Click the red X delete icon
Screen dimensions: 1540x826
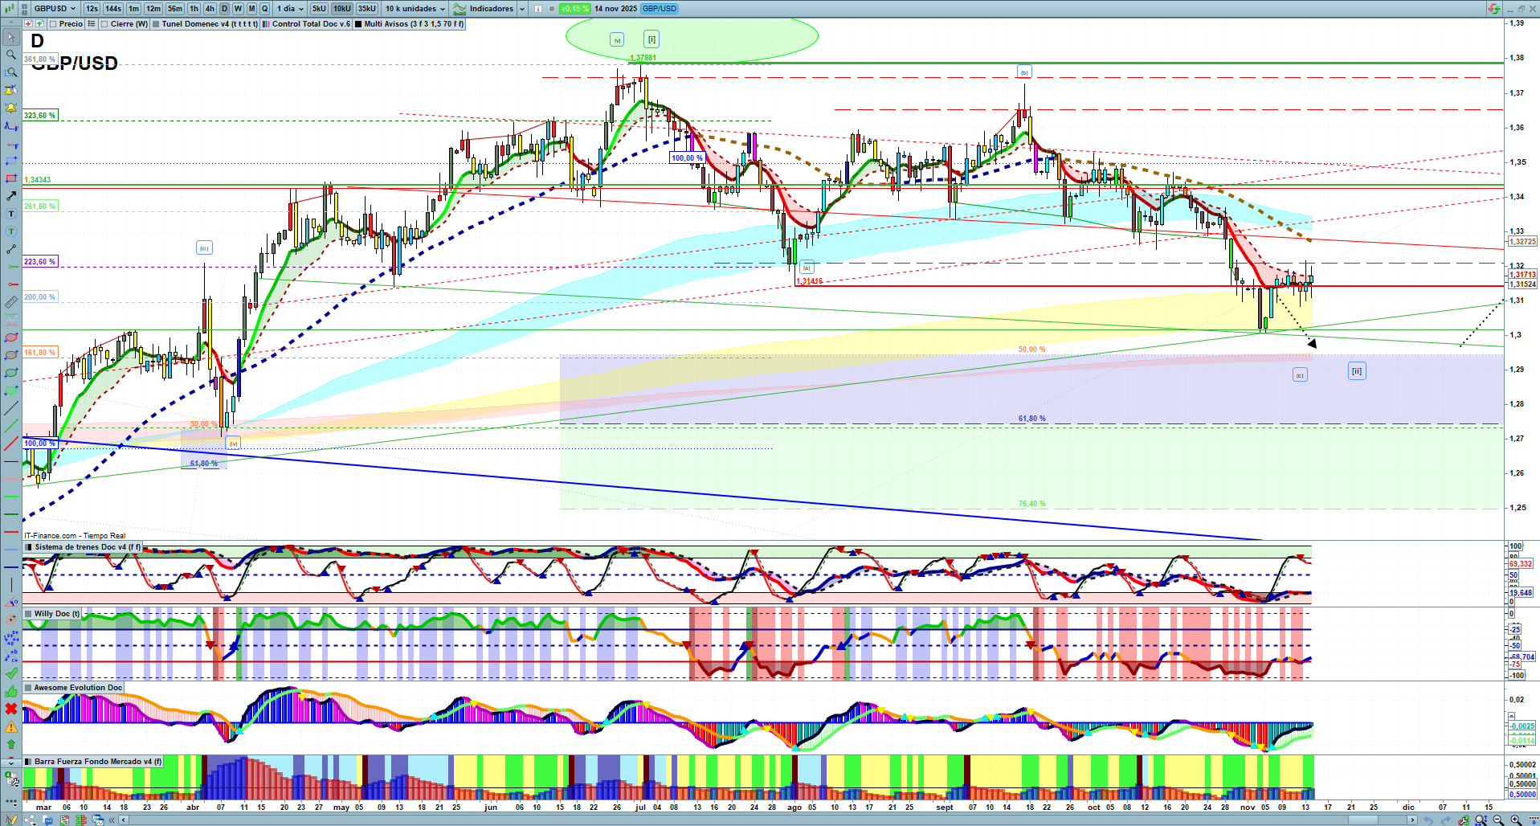tap(11, 709)
